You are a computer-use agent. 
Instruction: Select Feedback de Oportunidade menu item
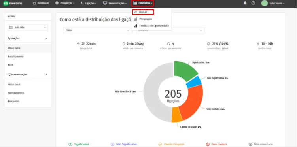point(151,26)
